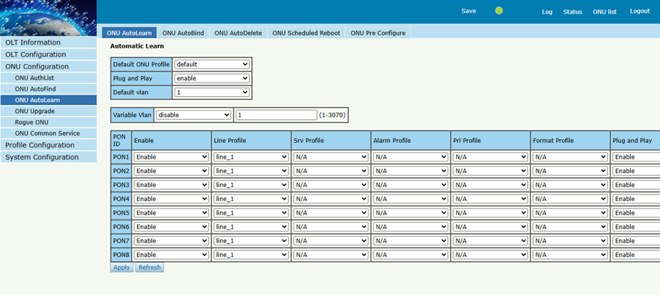The image size is (660, 295).
Task: Select ONU AutoLearn in the sidebar
Action: 48,100
